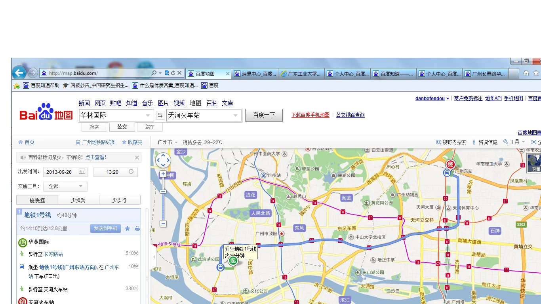Click the 发送到手机 button
The image size is (541, 304).
105,228
